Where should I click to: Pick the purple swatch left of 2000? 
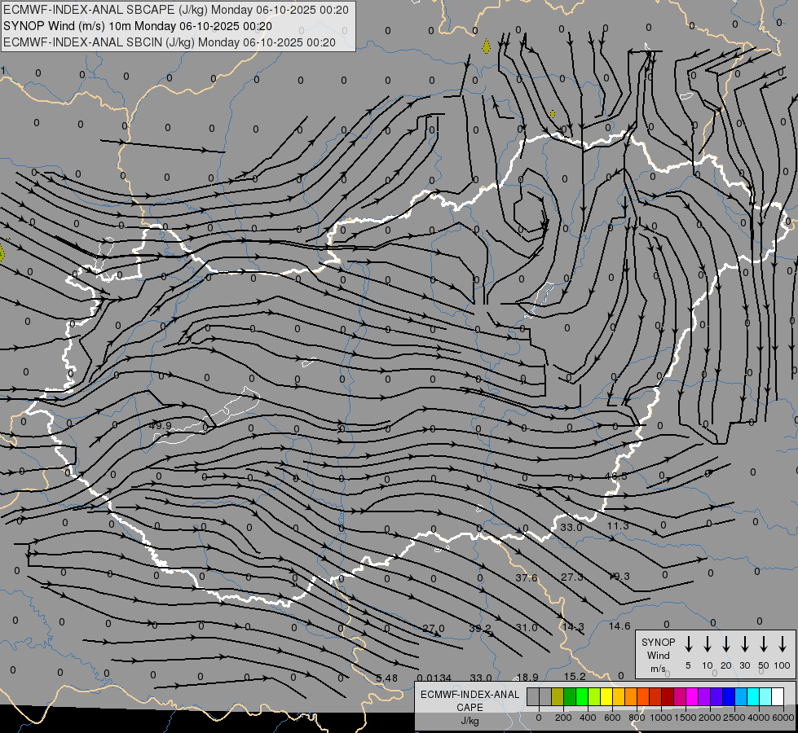[704, 696]
